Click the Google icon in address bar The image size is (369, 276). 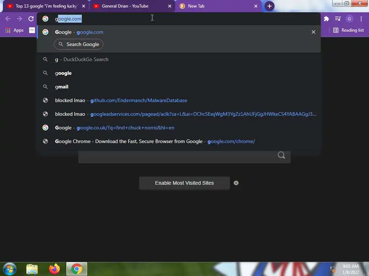pyautogui.click(x=45, y=19)
